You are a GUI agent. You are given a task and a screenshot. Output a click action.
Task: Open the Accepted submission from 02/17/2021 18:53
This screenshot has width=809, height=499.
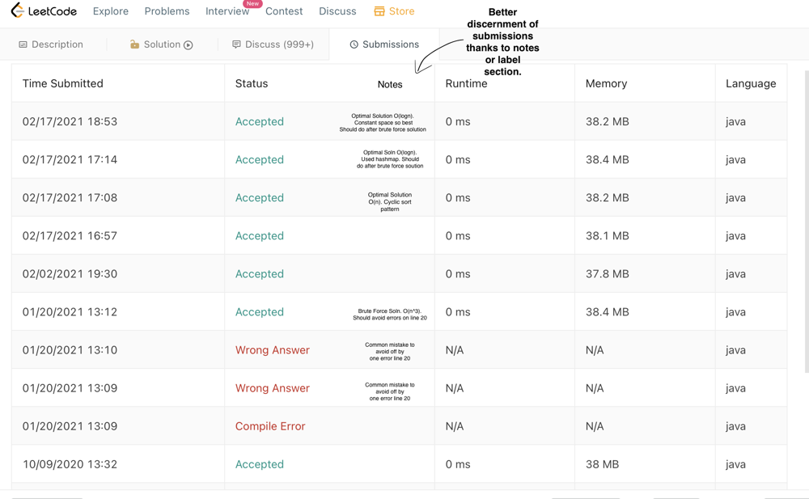260,121
